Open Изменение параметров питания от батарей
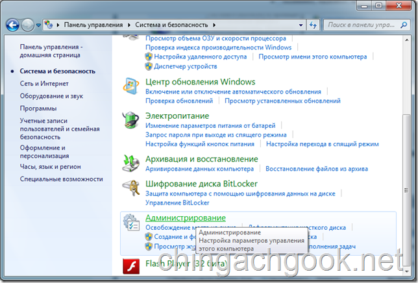 [x=210, y=125]
